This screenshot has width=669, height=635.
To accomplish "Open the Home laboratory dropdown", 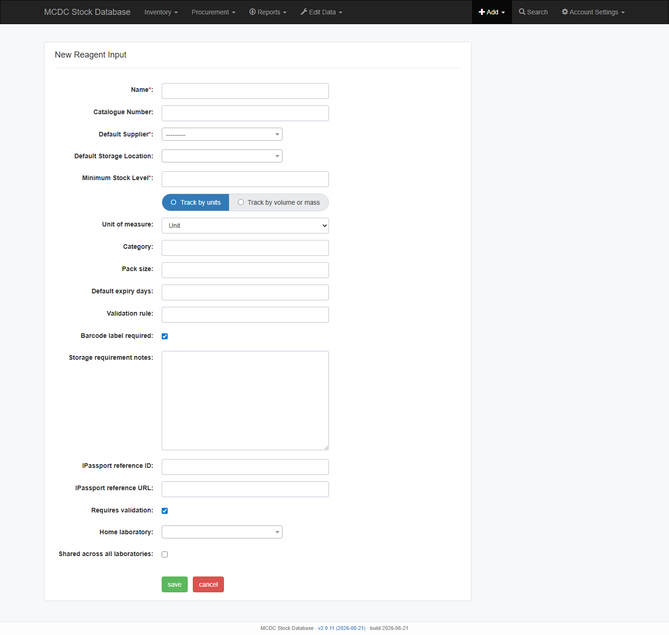I will 222,532.
